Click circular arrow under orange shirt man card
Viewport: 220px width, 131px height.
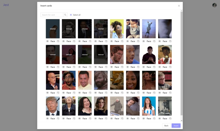[x=58, y=67]
